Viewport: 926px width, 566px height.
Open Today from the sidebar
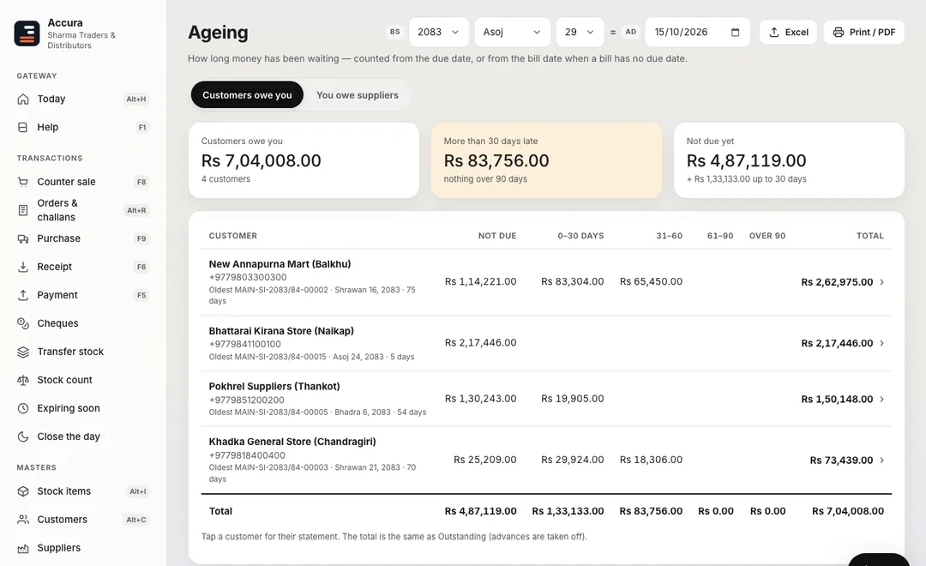pyautogui.click(x=82, y=99)
